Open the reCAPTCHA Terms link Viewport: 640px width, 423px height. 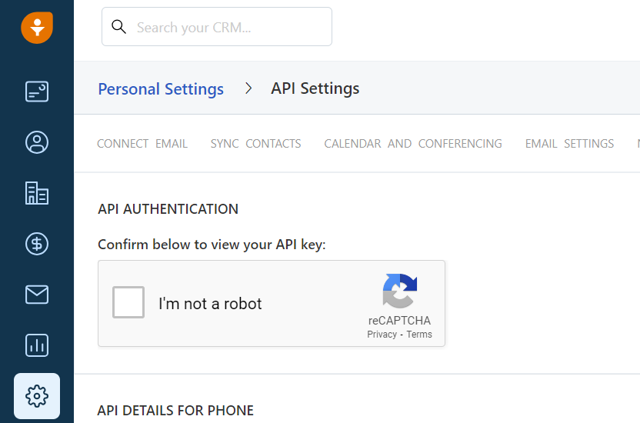coord(419,335)
